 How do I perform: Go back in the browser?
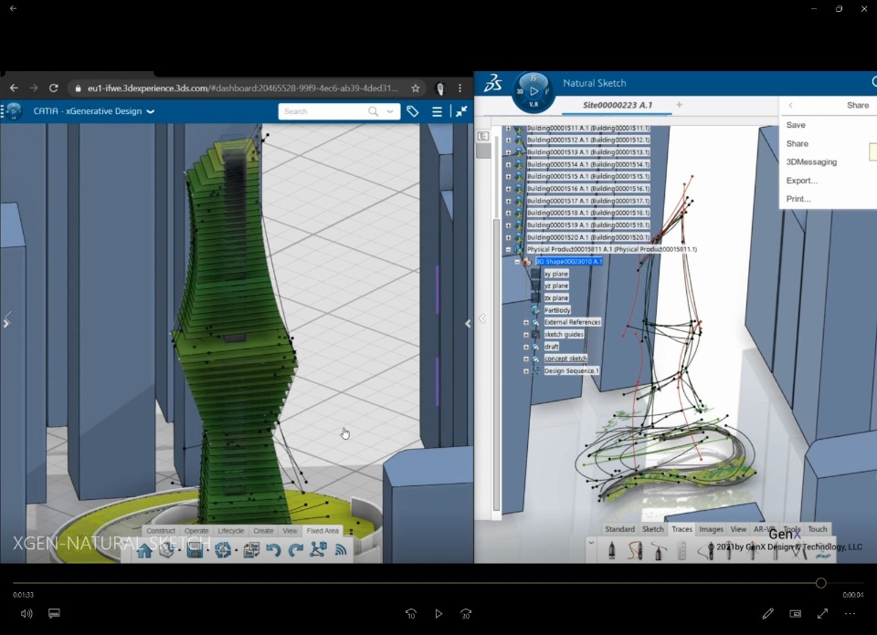[x=14, y=88]
